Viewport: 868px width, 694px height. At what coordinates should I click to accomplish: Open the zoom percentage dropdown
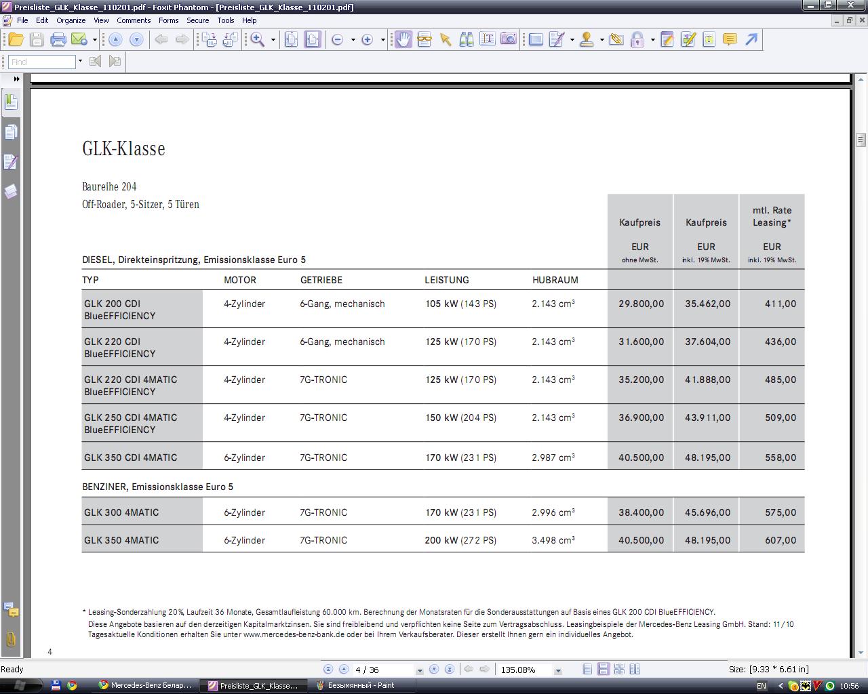click(558, 670)
